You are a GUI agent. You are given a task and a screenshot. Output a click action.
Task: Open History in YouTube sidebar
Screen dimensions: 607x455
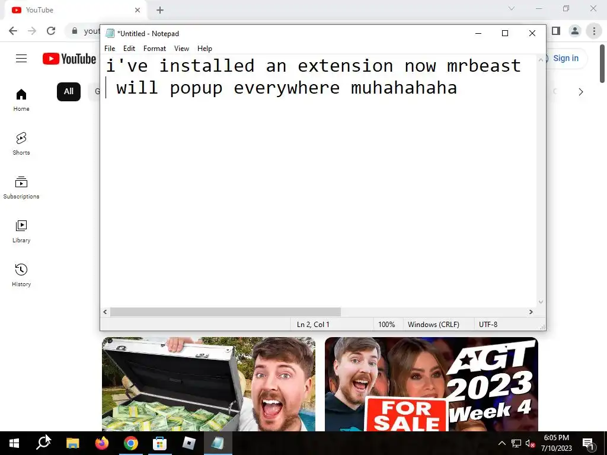[21, 275]
